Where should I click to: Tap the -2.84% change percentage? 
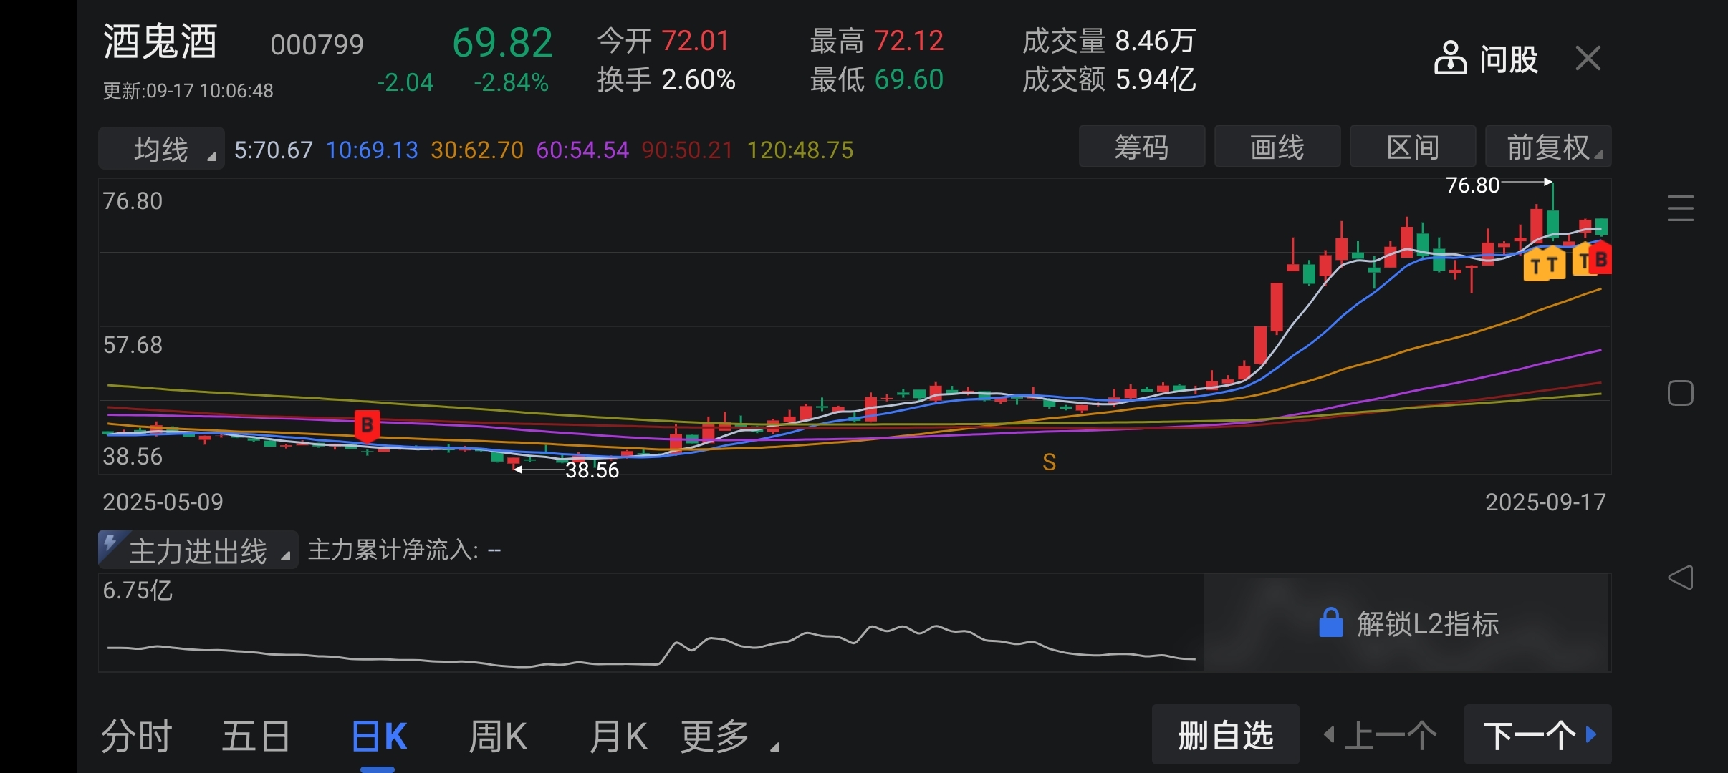click(x=511, y=83)
